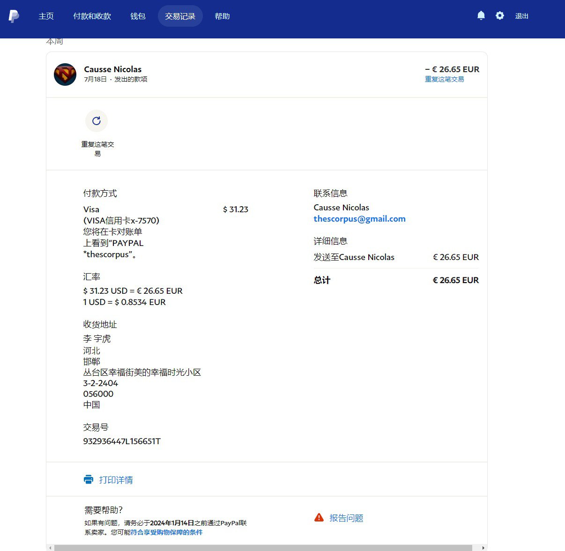Image resolution: width=565 pixels, height=551 pixels.
Task: Click the printer icon
Action: click(x=89, y=479)
